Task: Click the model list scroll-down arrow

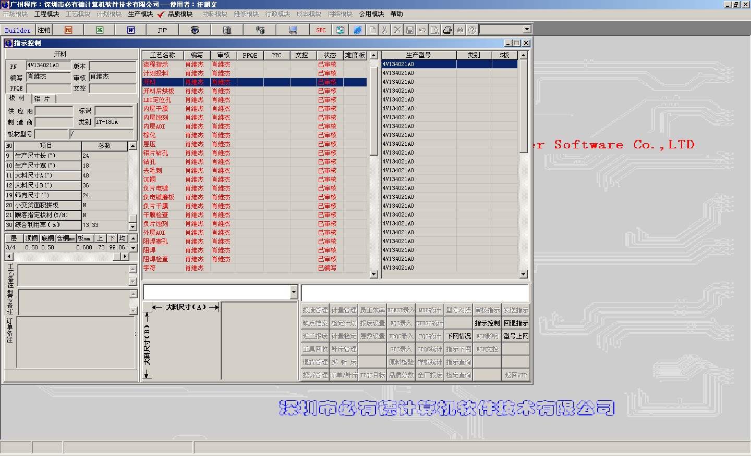Action: 524,274
